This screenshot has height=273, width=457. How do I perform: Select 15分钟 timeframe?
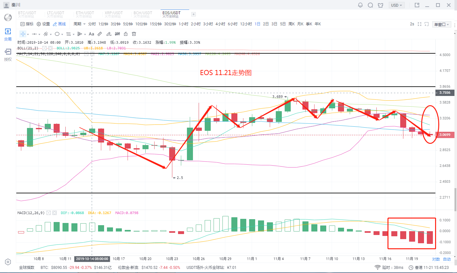tap(156, 24)
